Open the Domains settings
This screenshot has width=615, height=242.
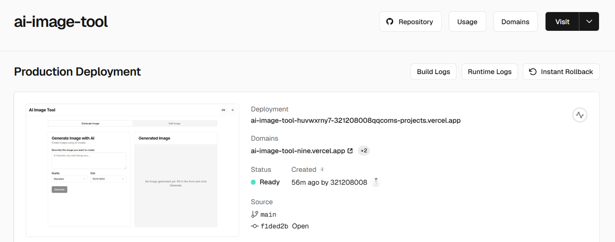(x=515, y=22)
